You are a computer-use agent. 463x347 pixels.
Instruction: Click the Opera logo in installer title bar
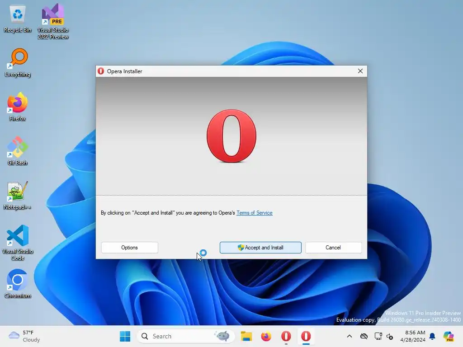click(x=101, y=71)
